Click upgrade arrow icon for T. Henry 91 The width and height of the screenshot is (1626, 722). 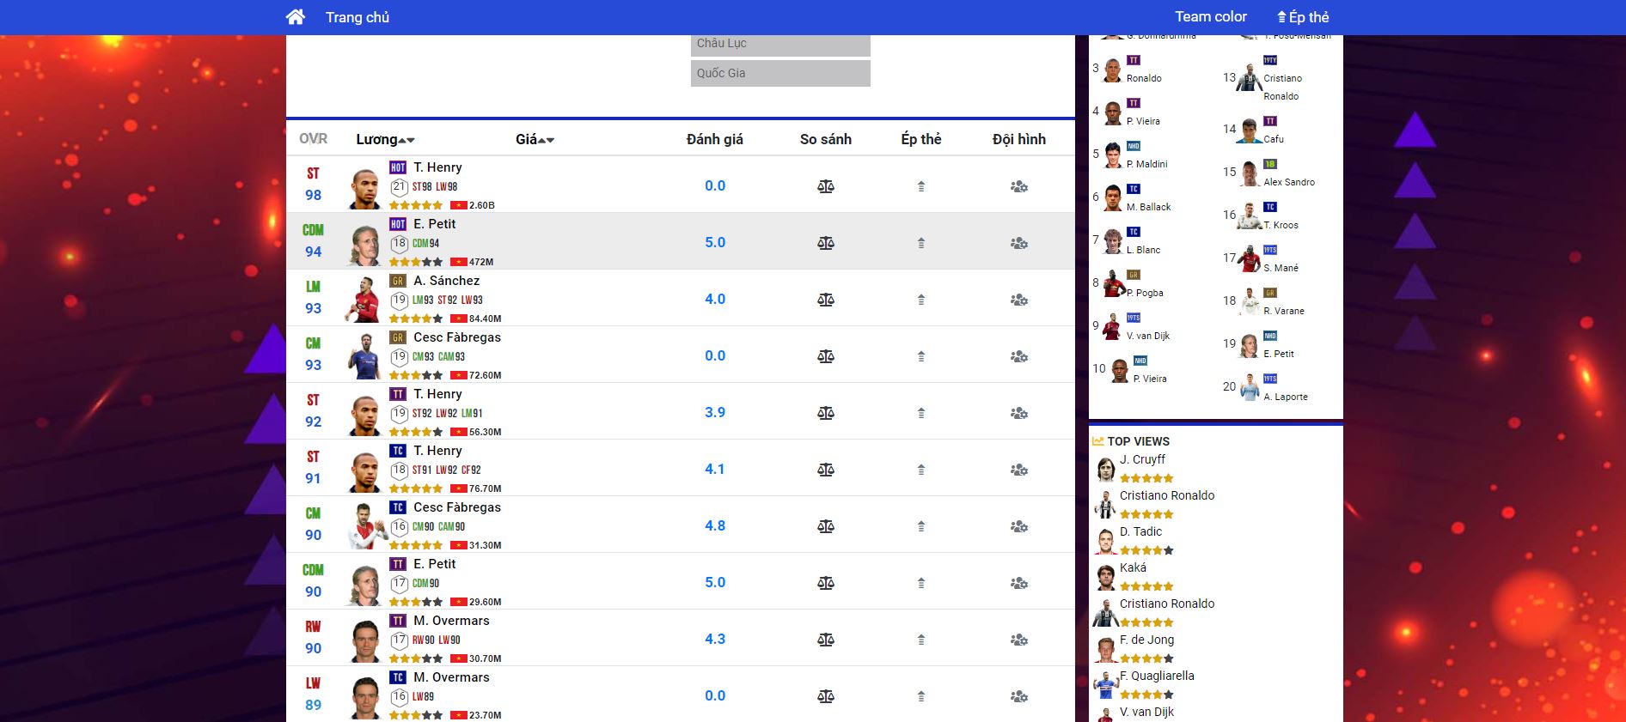point(920,470)
